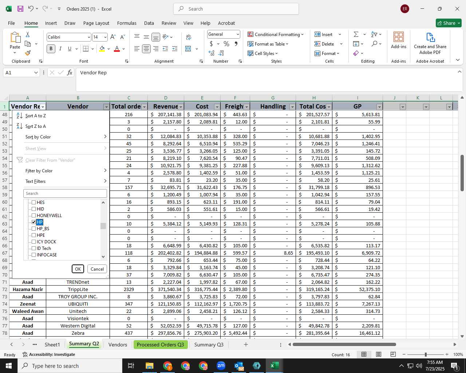Open the Page Layout ribbon tab

96,23
